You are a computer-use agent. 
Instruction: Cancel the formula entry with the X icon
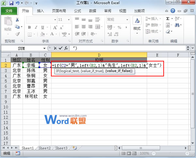(55, 48)
